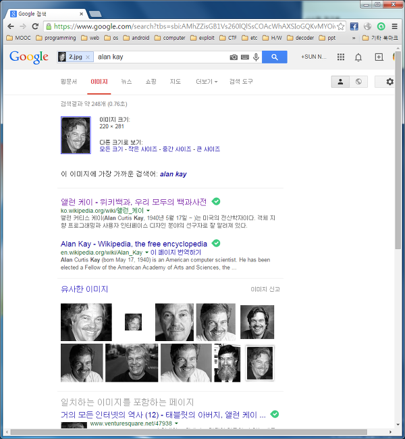Click the green check badge beside 앨런 케이 위키백과
Image resolution: width=405 pixels, height=439 pixels.
[216, 201]
